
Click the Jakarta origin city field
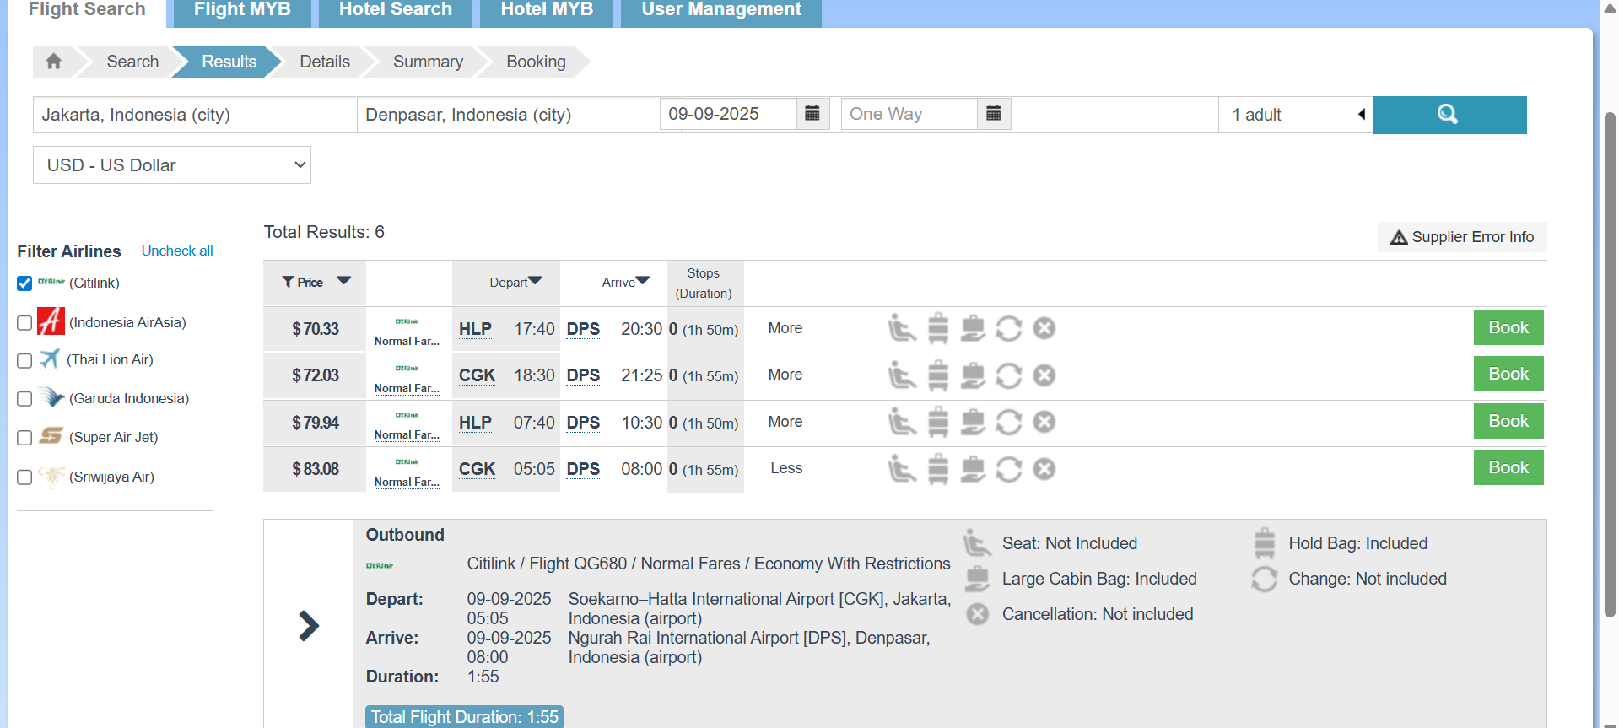click(x=194, y=115)
